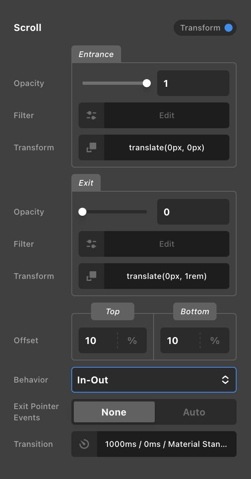Select Auto for Exit Pointer Events
This screenshot has width=251, height=479.
click(x=194, y=412)
